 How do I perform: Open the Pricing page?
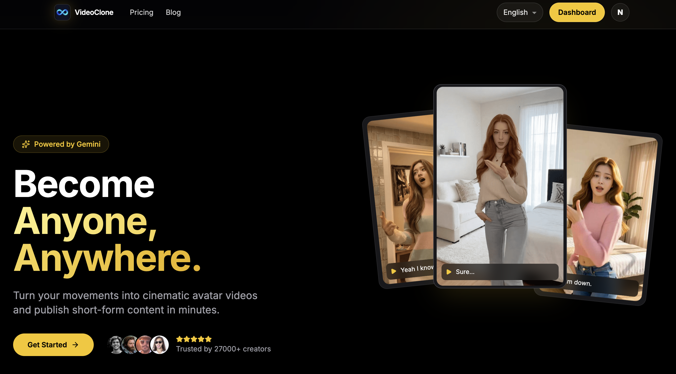point(142,12)
